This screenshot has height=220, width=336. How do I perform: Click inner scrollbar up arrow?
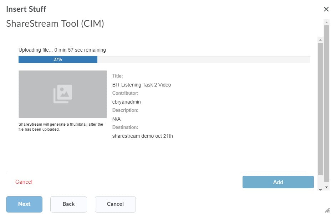coord(320,40)
